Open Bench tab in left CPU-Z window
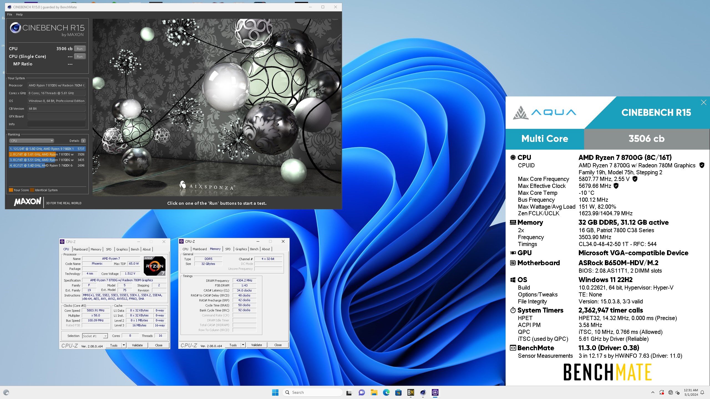The width and height of the screenshot is (710, 399). (135, 249)
